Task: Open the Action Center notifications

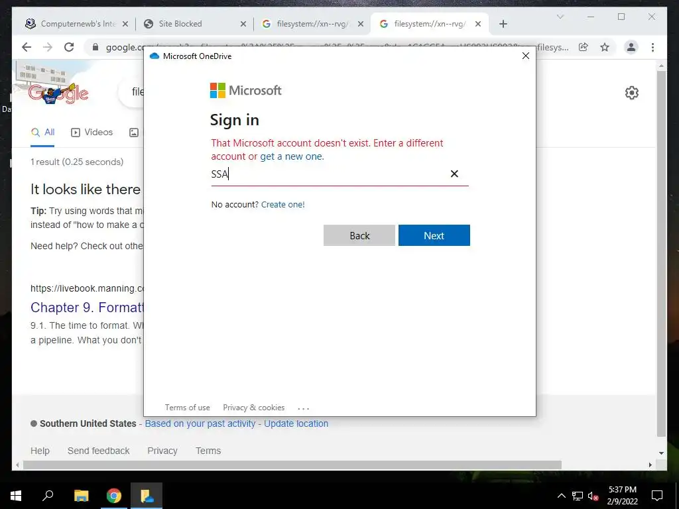Action: (657, 496)
